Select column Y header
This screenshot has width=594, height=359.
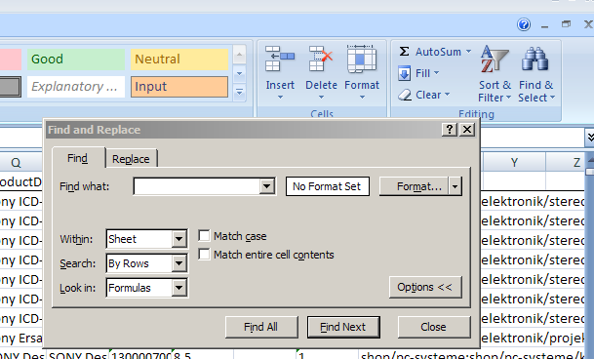(x=514, y=162)
